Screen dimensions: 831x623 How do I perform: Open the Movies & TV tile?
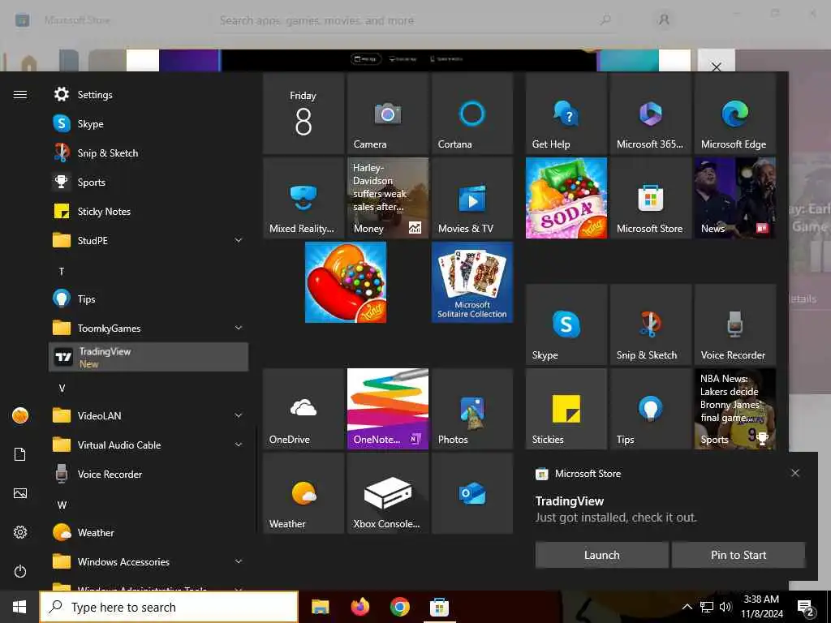click(471, 198)
